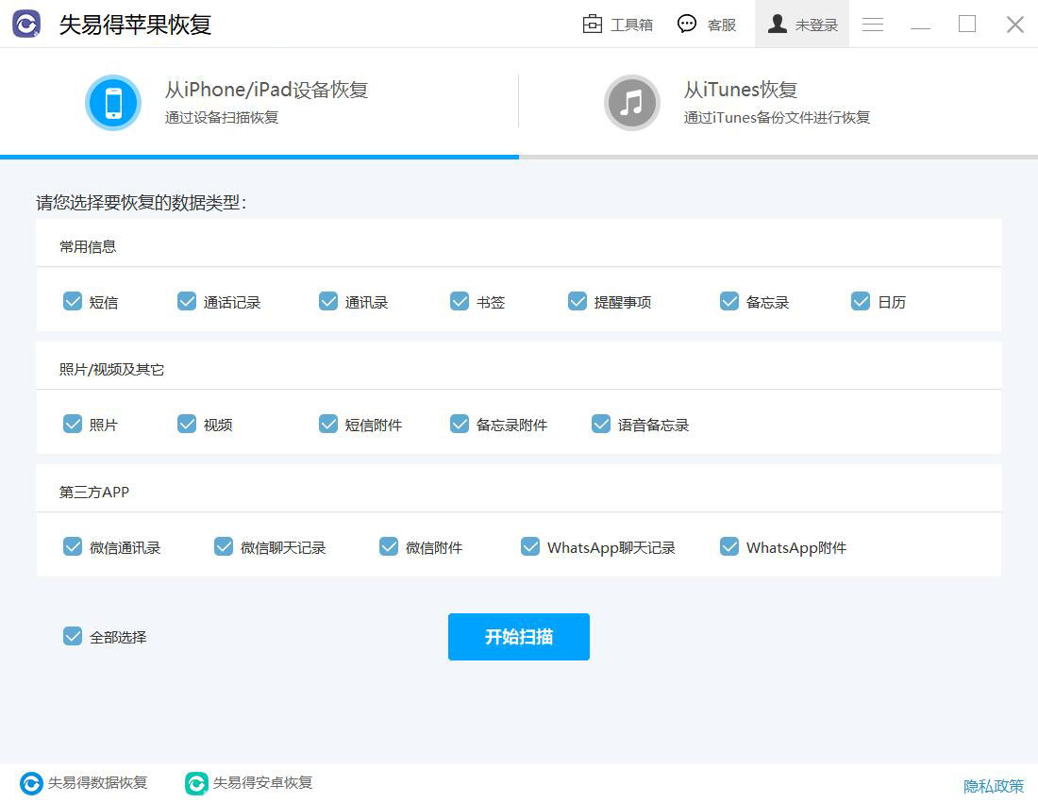
Task: Switch to 从iPhone/iPad设备恢复 tab
Action: 259,103
